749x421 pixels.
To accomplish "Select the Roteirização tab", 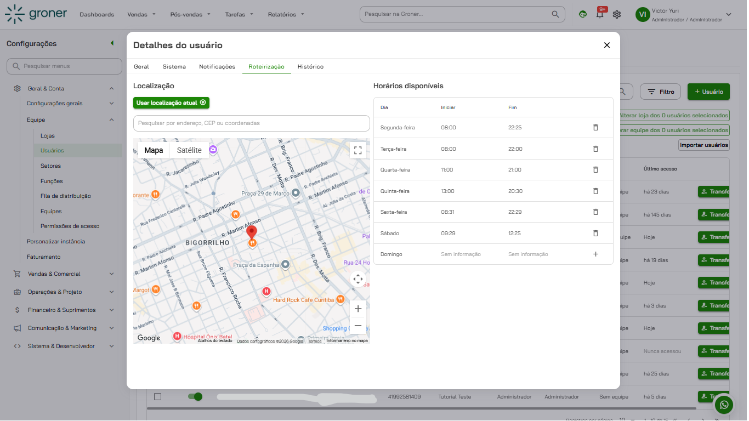I will pyautogui.click(x=266, y=66).
